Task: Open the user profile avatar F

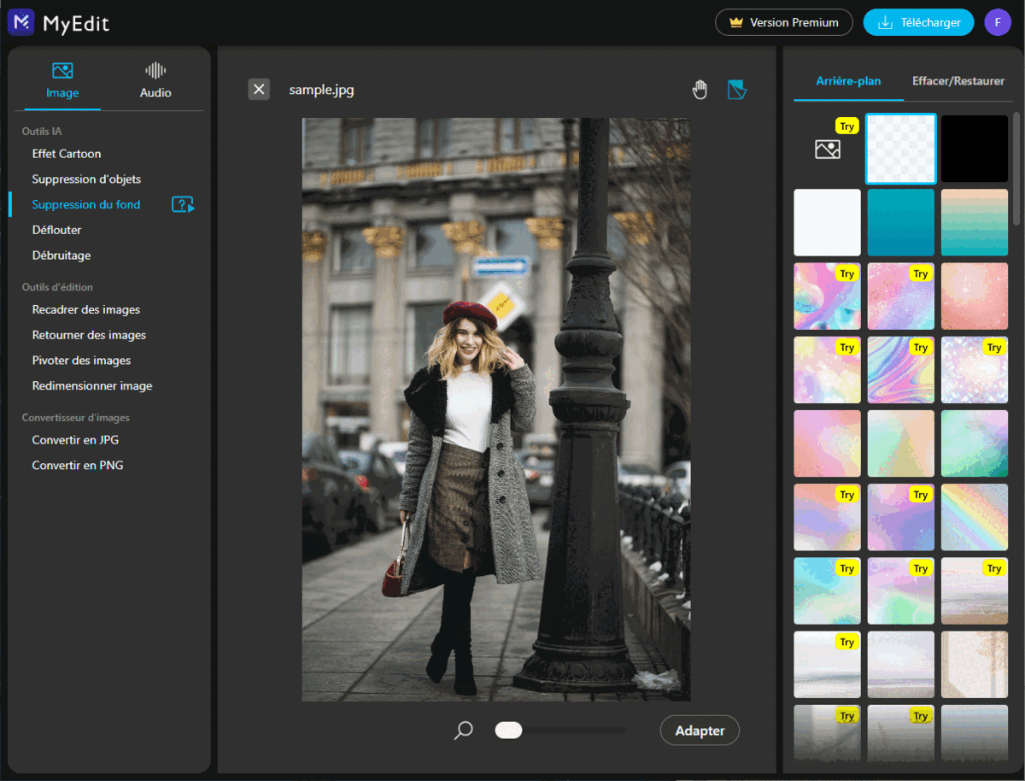Action: (998, 22)
